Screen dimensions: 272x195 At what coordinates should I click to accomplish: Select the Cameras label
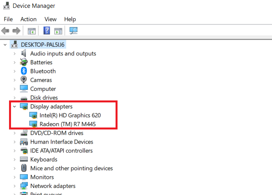coord(41,80)
